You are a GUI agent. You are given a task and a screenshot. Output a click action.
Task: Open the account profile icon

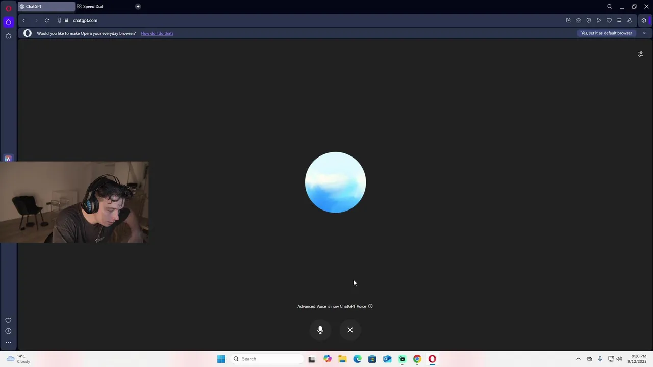click(630, 20)
